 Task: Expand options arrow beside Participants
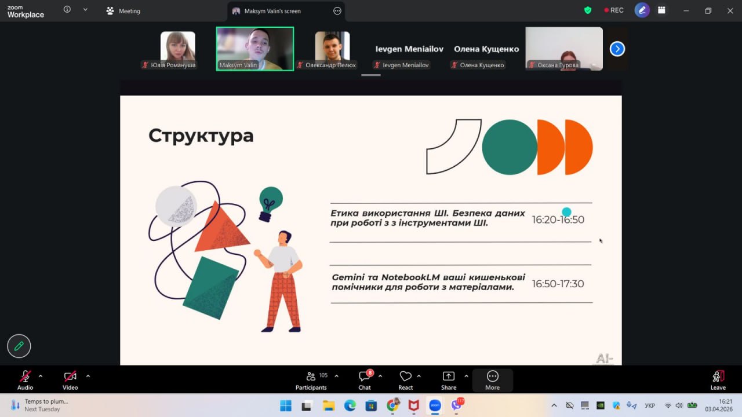pyautogui.click(x=336, y=376)
